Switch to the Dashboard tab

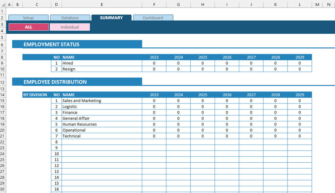153,18
